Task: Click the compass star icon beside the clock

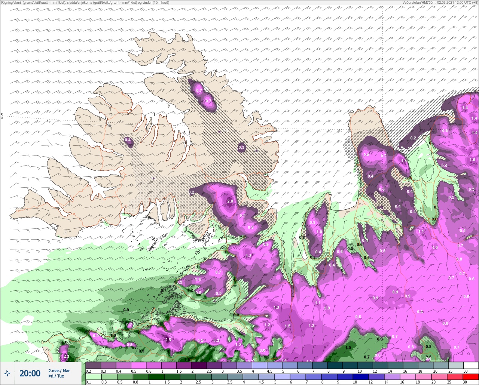Action: coord(7,373)
